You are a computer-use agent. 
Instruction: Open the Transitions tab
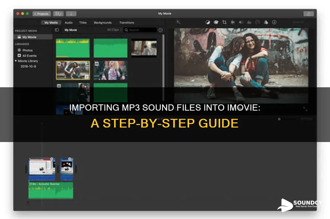pyautogui.click(x=127, y=23)
